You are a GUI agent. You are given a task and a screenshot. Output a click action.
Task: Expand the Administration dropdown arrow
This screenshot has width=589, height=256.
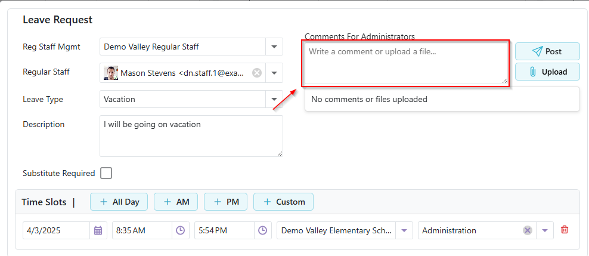click(545, 230)
